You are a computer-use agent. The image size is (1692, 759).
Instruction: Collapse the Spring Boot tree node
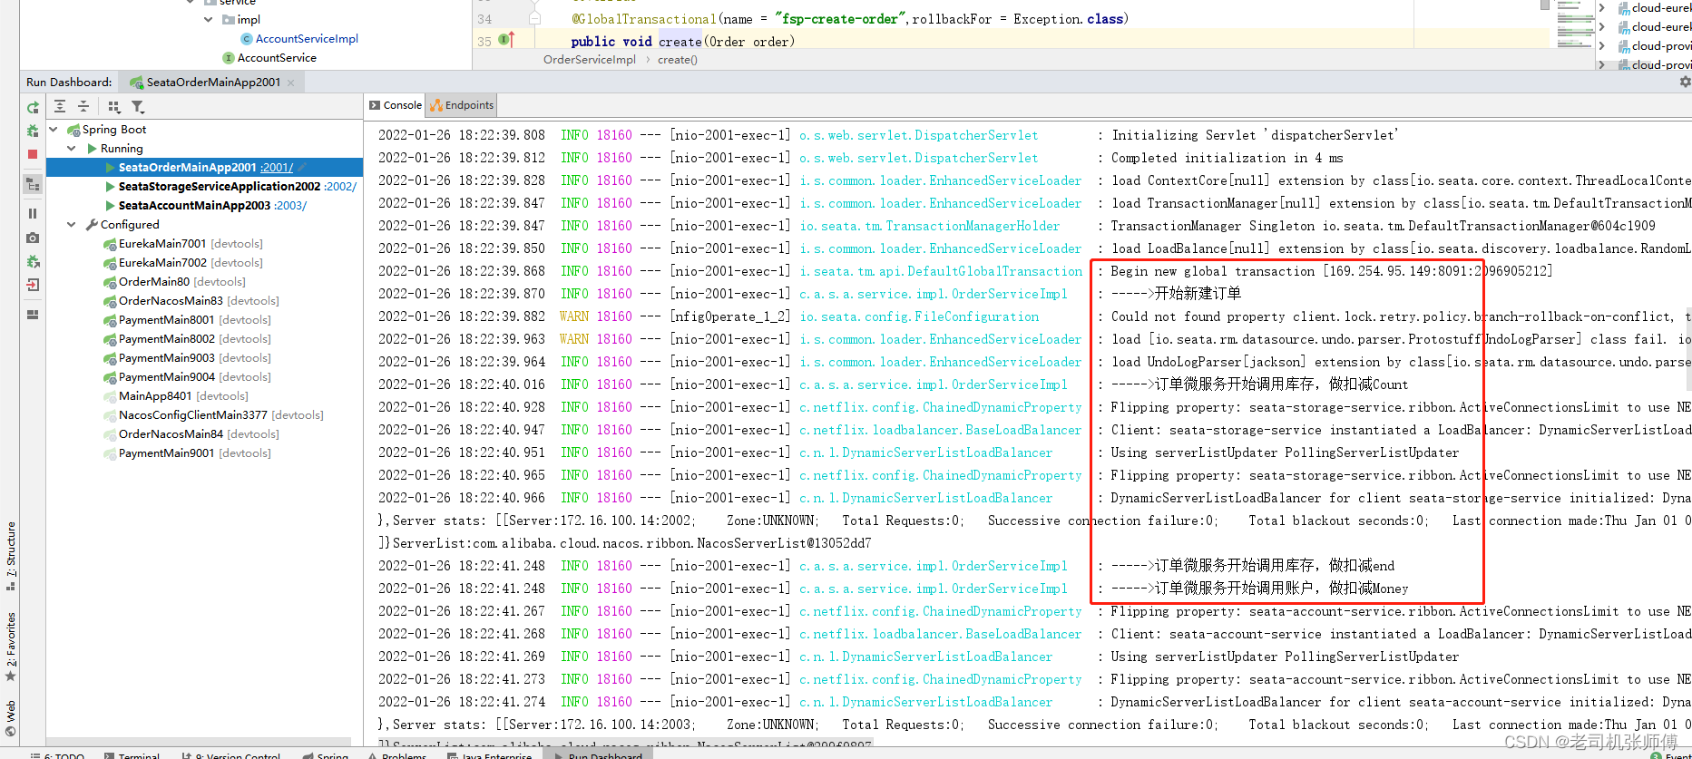coord(54,130)
